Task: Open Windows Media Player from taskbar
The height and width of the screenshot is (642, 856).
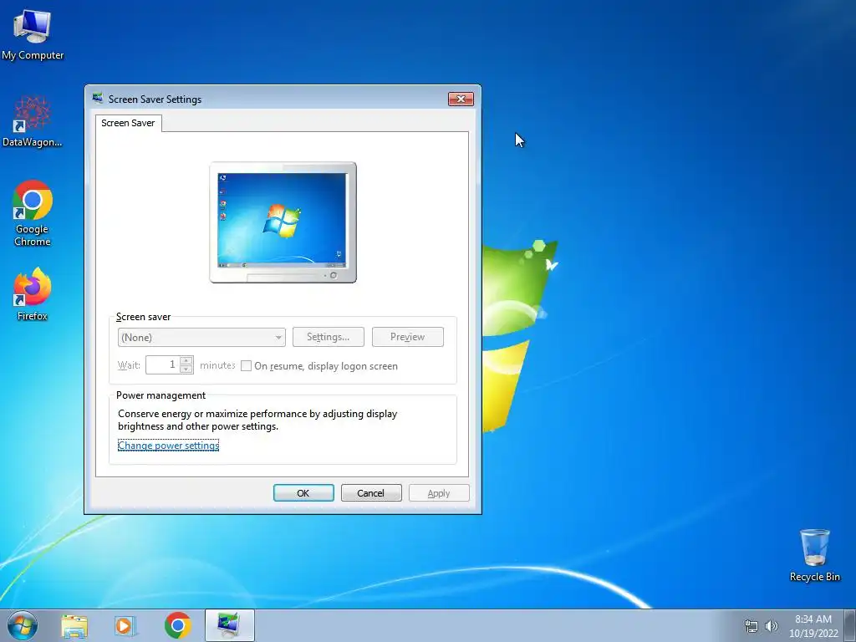Action: (x=125, y=626)
